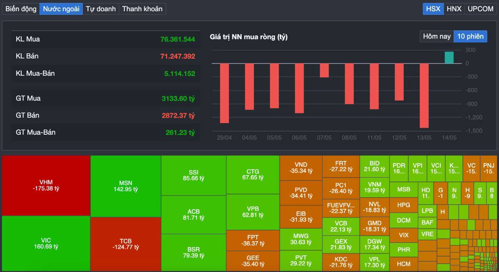Select the LPB treemap tile
The width and height of the screenshot is (499, 272).
427,211
